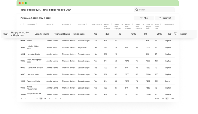
Task: Open page 21 in pagination
Action: tap(33, 98)
